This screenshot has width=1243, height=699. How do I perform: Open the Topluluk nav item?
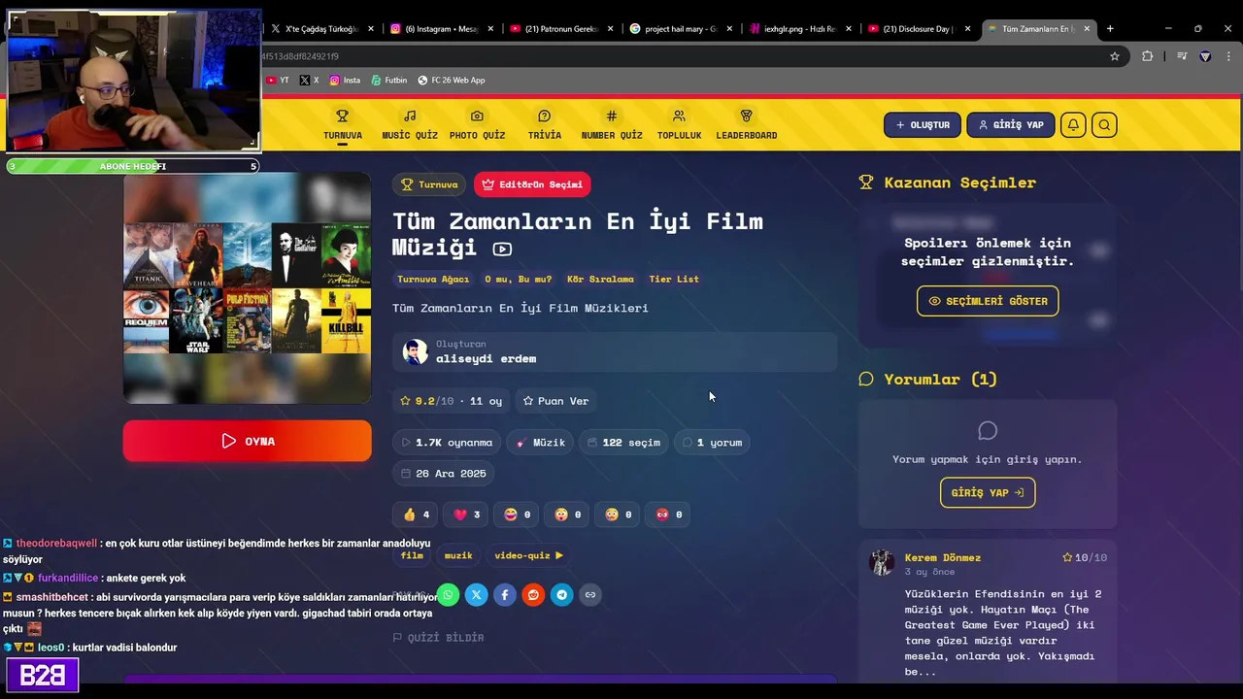pos(679,125)
